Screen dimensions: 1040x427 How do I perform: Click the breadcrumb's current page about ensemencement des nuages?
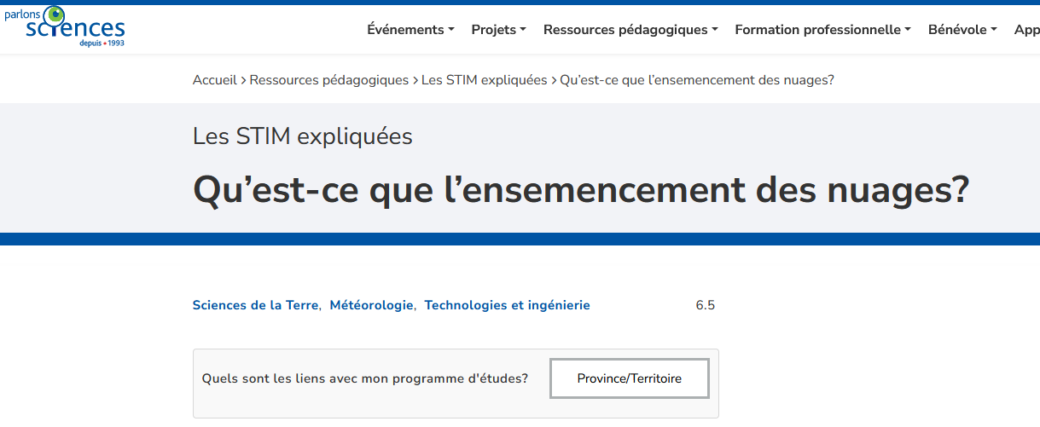pyautogui.click(x=696, y=80)
